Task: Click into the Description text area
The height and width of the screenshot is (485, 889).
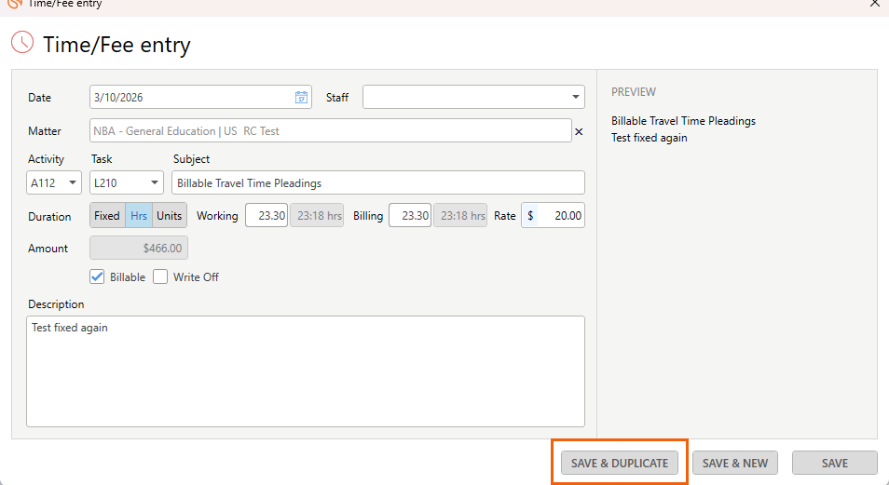Action: pos(305,370)
